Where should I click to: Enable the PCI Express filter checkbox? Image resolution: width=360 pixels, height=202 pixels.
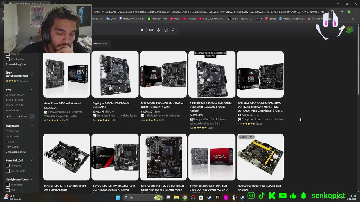(x=8, y=185)
